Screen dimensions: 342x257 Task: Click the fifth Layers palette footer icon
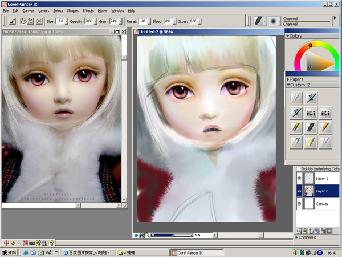point(323,231)
